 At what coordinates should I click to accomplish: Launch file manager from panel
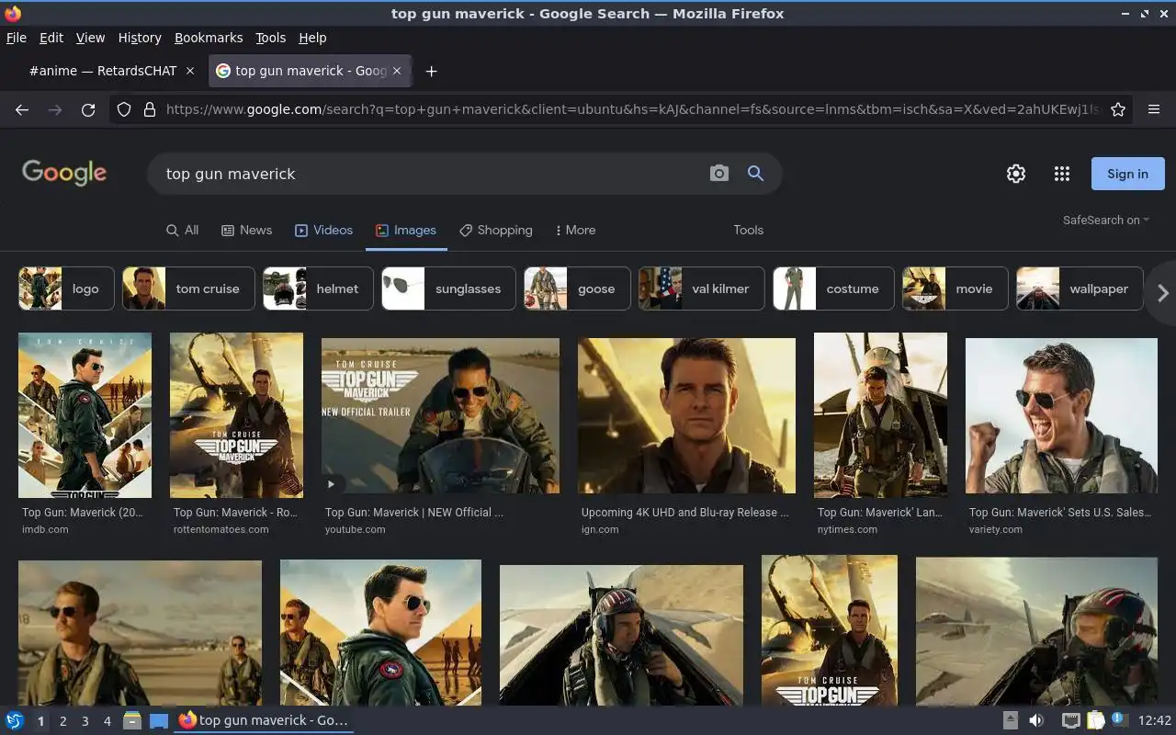132,720
